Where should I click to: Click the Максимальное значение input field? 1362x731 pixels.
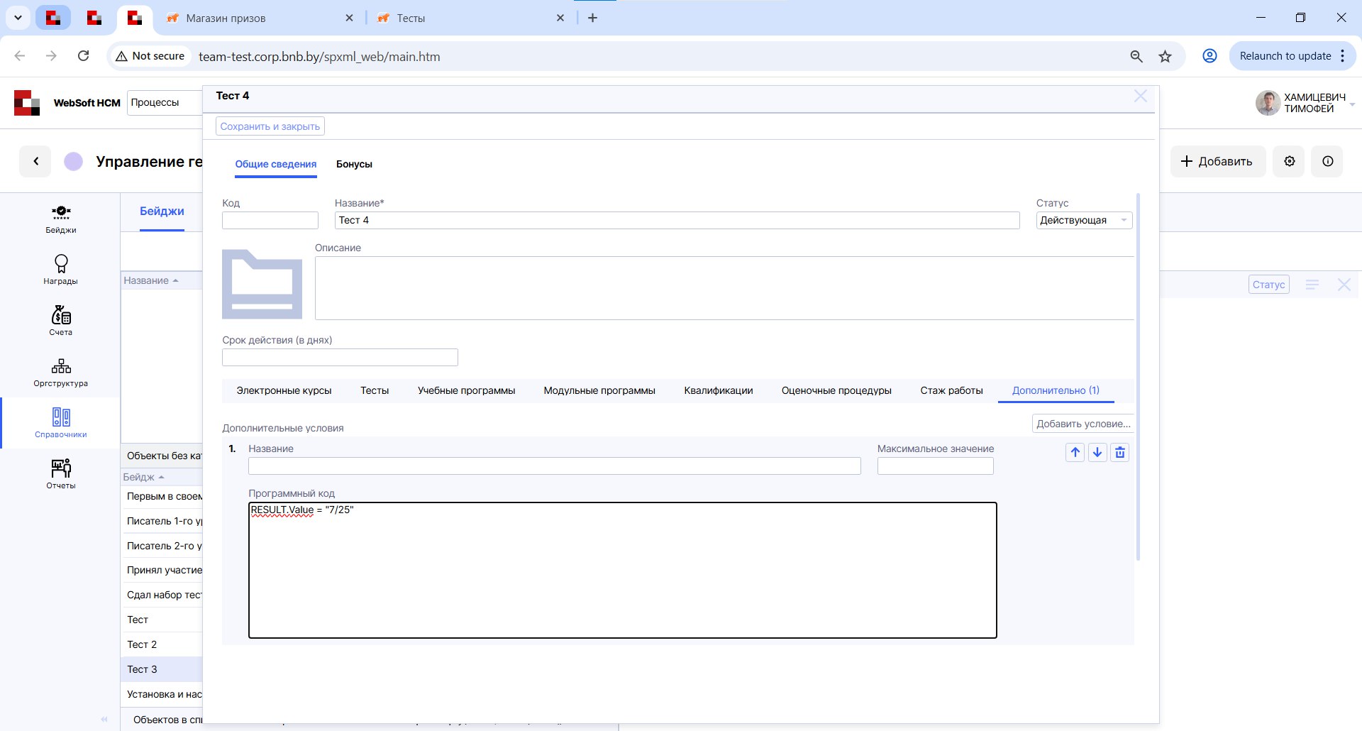[935, 466]
